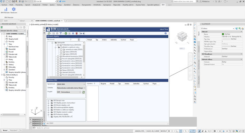Check the first Povrch nástupiště checkbox
This screenshot has height=133, width=245.
tap(58, 59)
